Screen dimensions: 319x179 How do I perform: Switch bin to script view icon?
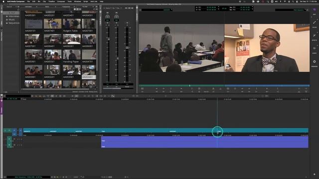pos(80,9)
